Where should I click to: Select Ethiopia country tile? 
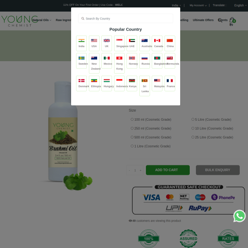[94, 83]
